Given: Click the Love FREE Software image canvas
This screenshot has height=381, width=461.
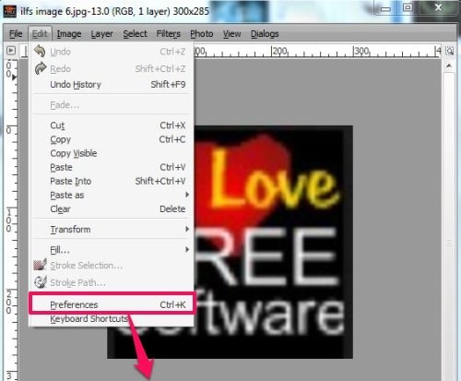Looking at the screenshot, I should (x=273, y=242).
